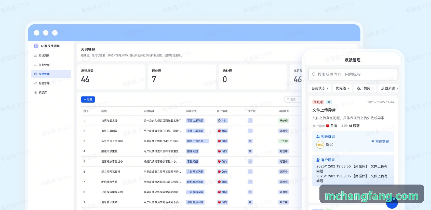
Task: Click the 负向 sentiment badge in row 5
Action: click(x=222, y=161)
